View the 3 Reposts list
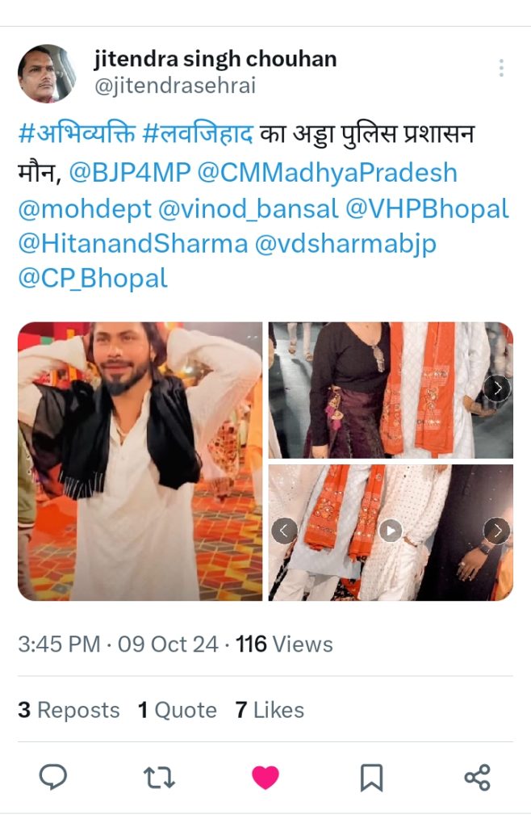The image size is (531, 827). 69,710
